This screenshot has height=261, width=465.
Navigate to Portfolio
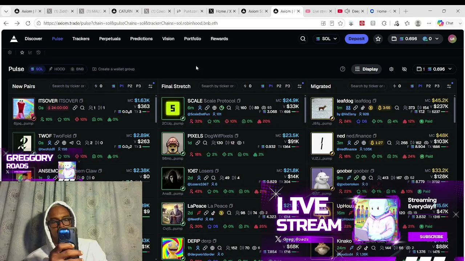click(x=193, y=39)
